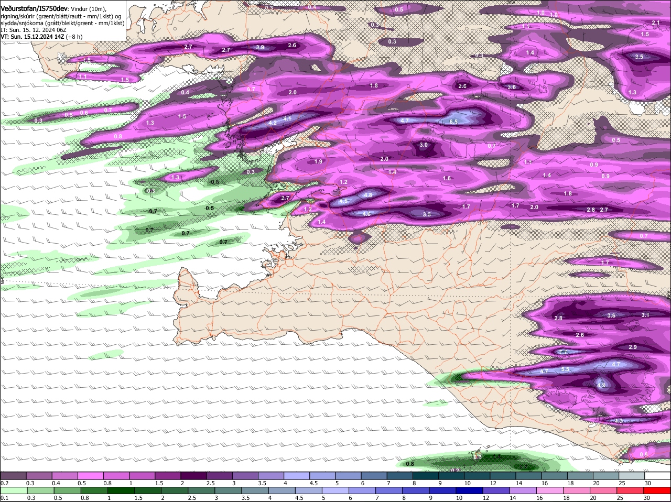This screenshot has width=671, height=502.
Task: Select the 1.9 precipitation label
Action: 318,161
